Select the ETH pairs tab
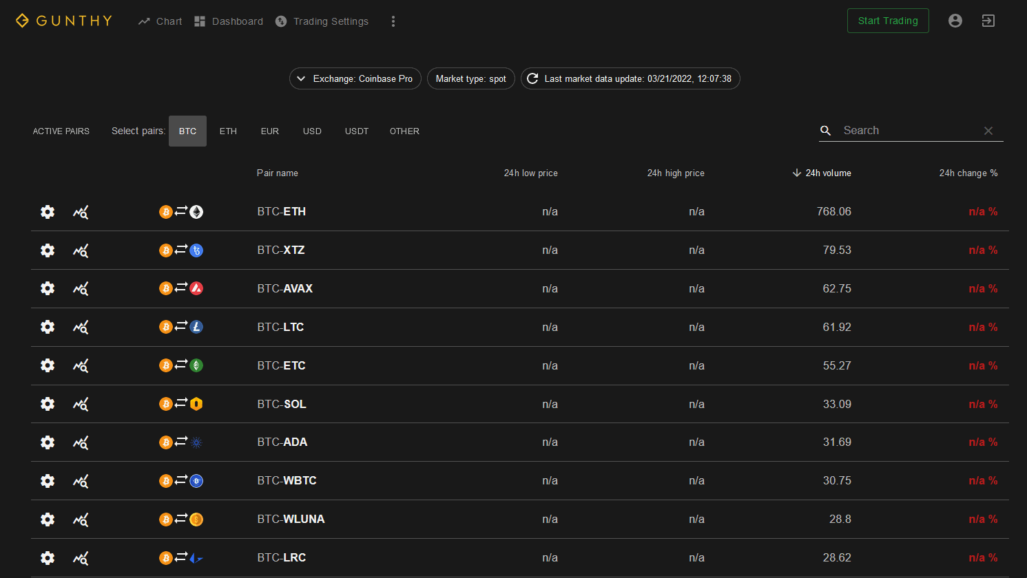Viewport: 1027px width, 578px height. [x=228, y=131]
